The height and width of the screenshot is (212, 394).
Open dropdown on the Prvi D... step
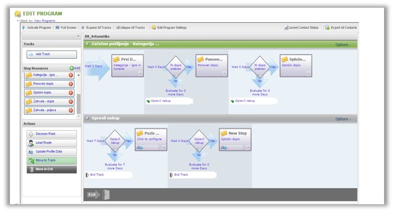(140, 73)
